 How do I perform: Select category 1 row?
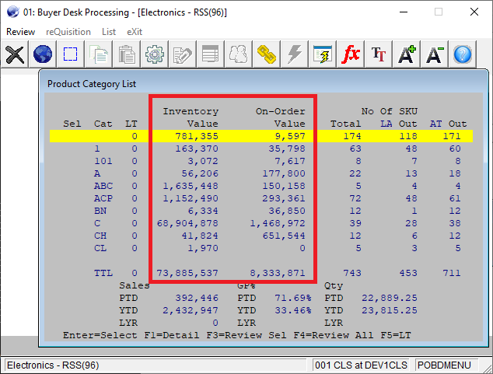pyautogui.click(x=261, y=149)
